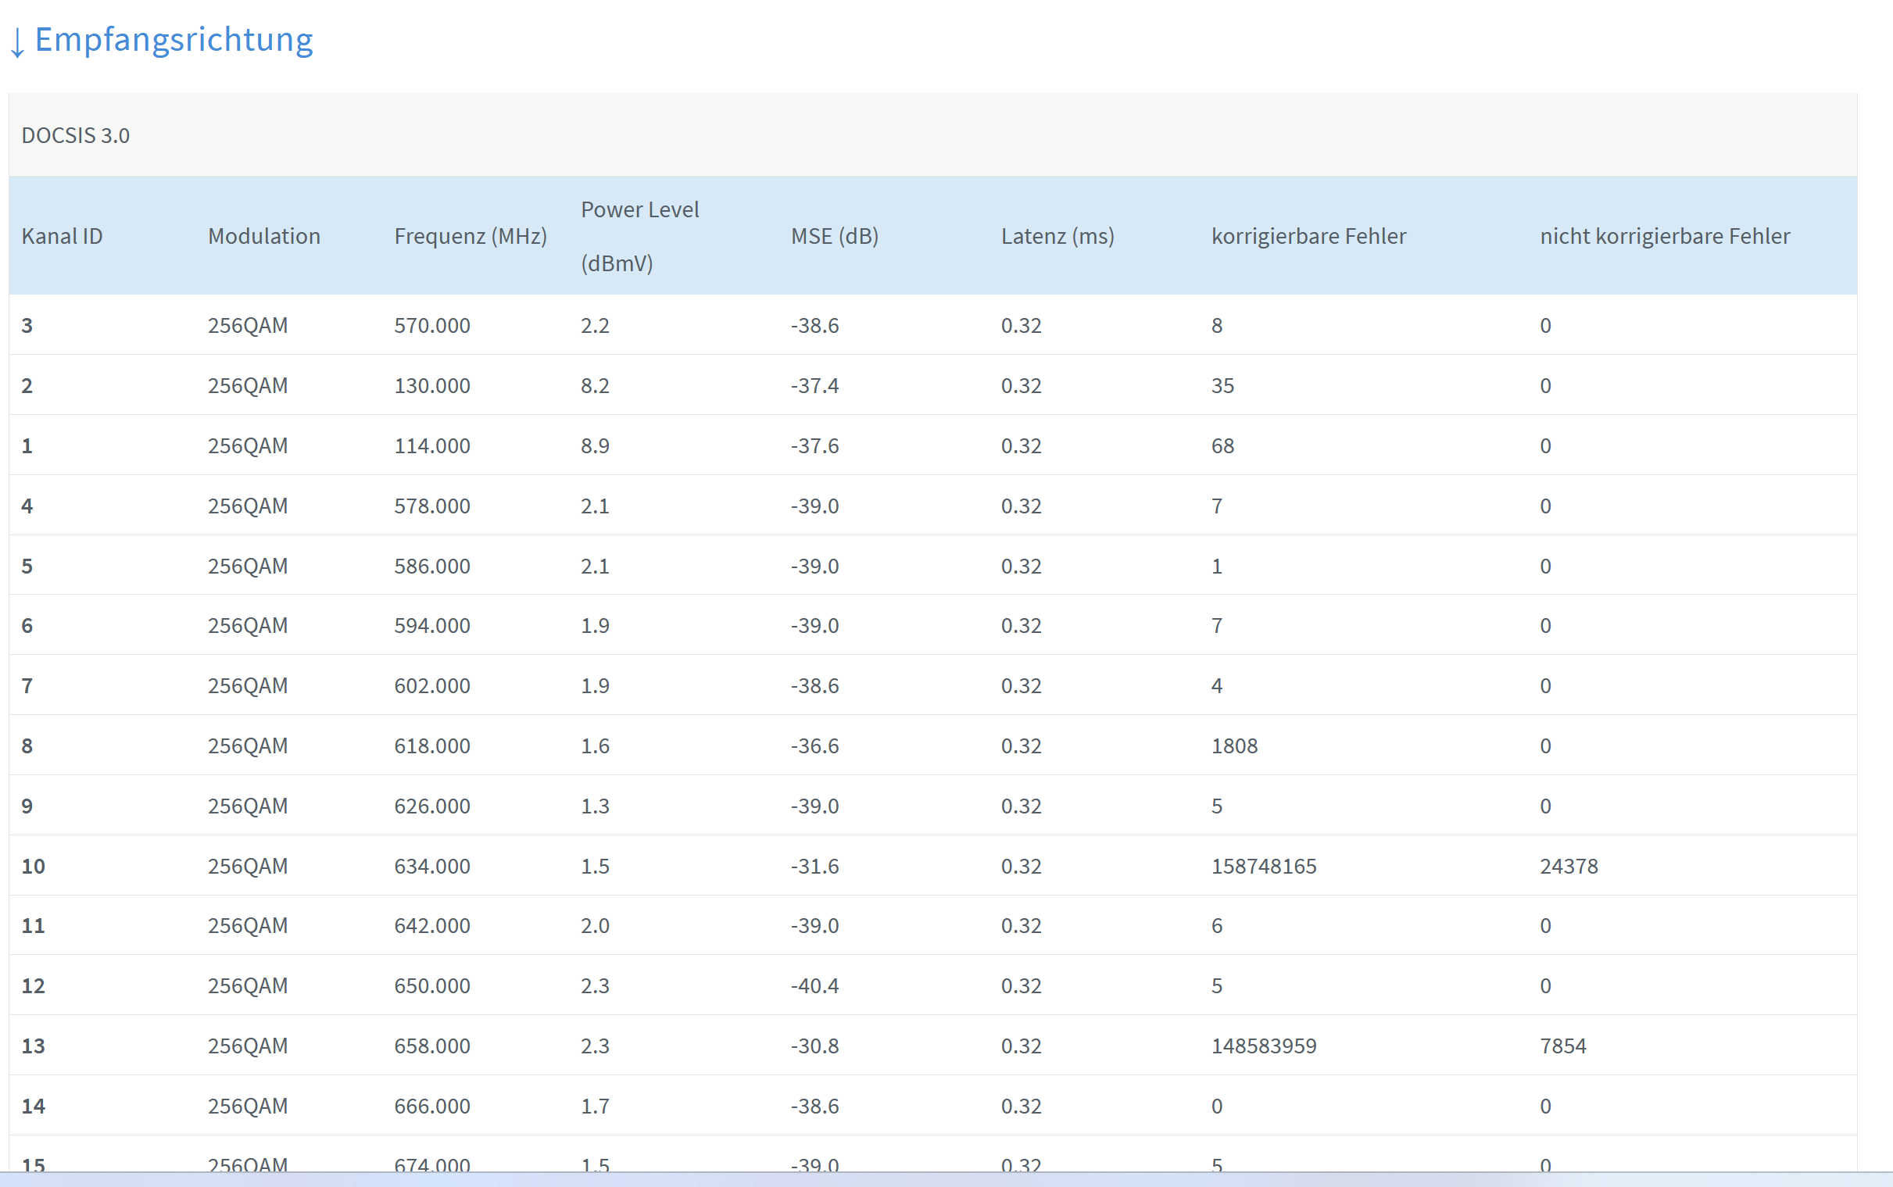Select MSE value -37.4

(814, 386)
